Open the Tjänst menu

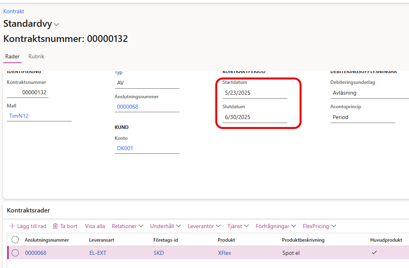238,226
